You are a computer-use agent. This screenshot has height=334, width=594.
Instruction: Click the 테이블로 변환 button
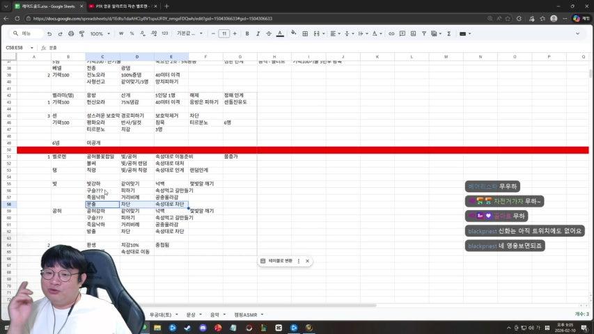click(x=279, y=261)
